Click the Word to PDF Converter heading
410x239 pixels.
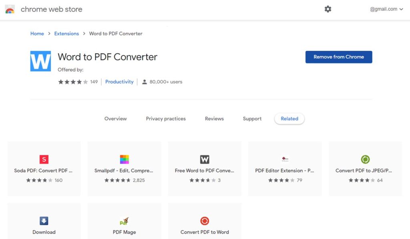[x=107, y=57]
